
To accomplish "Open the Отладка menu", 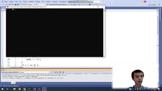I will 37,2.
